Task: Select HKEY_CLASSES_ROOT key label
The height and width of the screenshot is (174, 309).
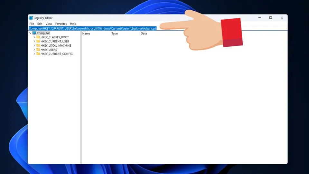Action: tap(55, 37)
